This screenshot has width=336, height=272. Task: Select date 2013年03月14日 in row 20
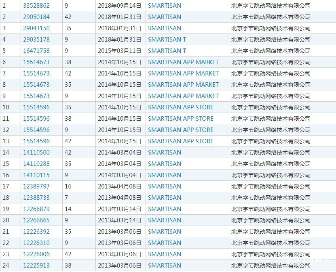[120, 220]
